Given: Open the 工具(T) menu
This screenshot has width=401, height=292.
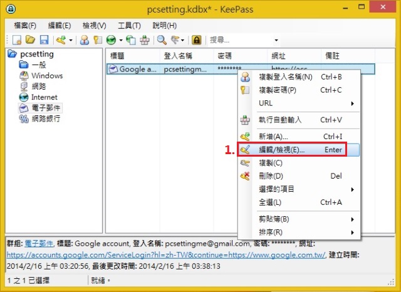Looking at the screenshot, I should pyautogui.click(x=129, y=26).
